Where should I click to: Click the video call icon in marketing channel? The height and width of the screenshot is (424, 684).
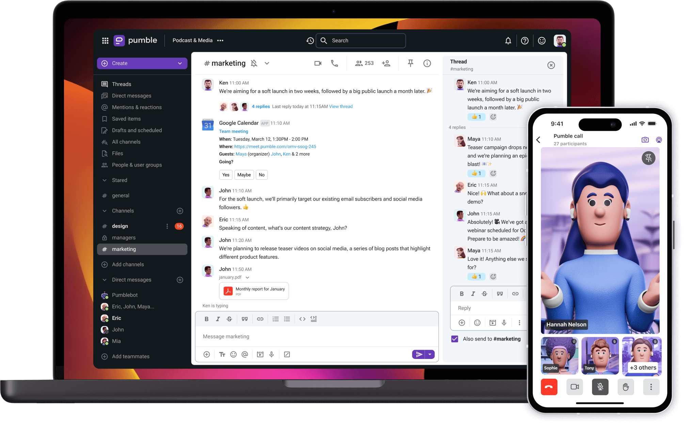318,63
